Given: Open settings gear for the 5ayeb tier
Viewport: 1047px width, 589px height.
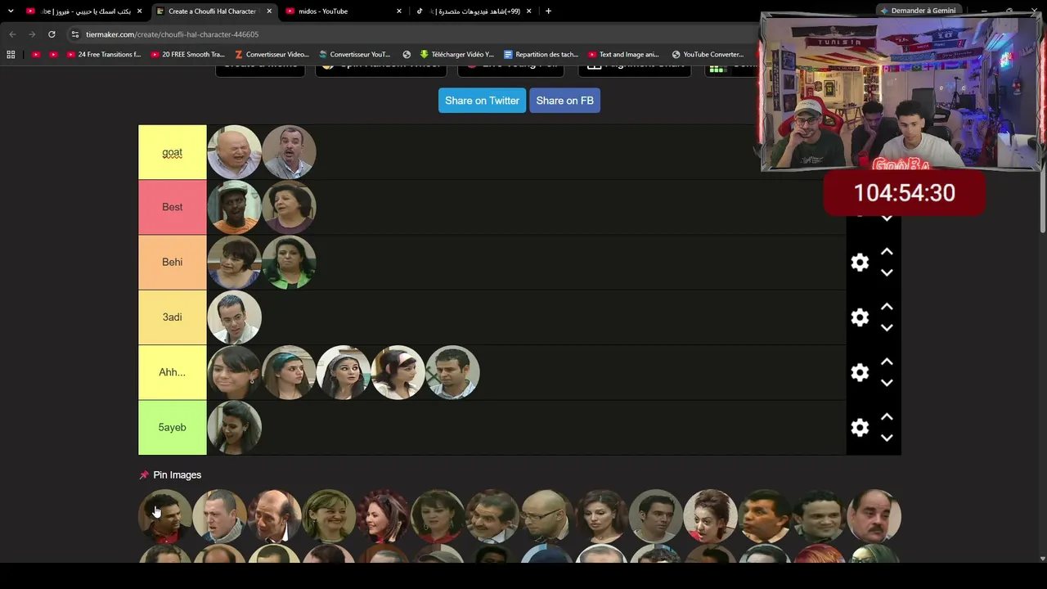Looking at the screenshot, I should click(860, 427).
